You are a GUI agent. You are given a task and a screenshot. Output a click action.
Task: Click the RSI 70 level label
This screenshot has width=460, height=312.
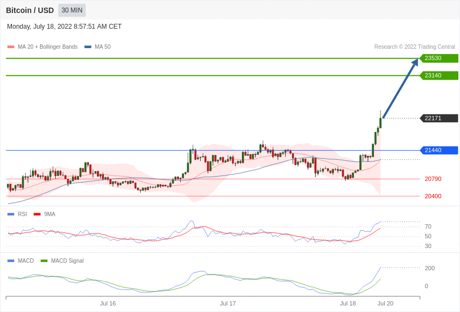pos(428,226)
